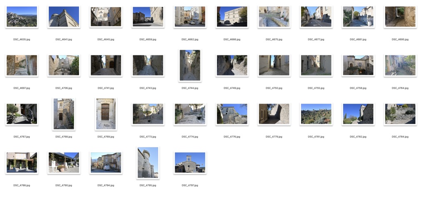The width and height of the screenshot is (426, 206).
Task: Select the DSC_4758.jpg thumbnail
Action: [358, 65]
